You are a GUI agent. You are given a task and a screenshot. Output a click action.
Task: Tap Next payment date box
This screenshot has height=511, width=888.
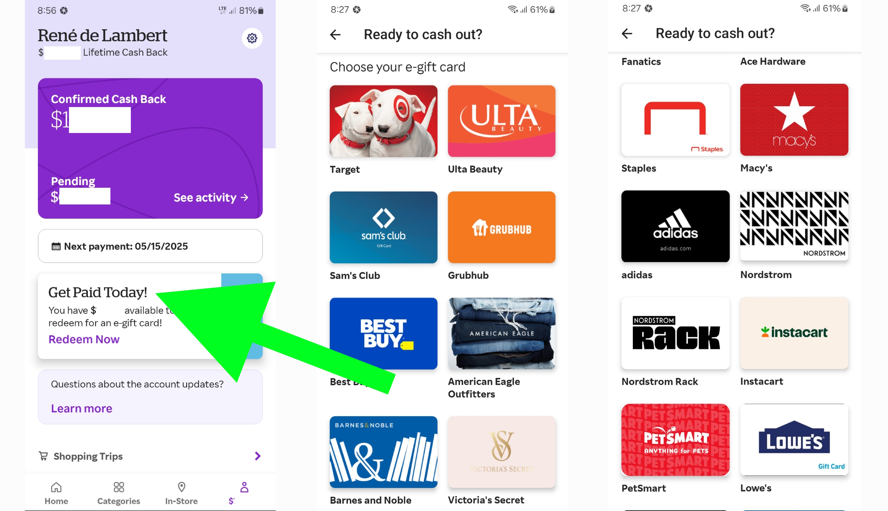[150, 246]
